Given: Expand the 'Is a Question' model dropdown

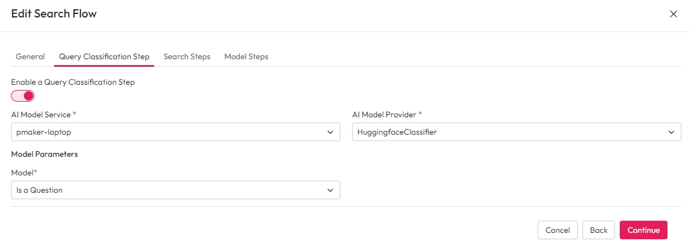Looking at the screenshot, I should (x=169, y=190).
